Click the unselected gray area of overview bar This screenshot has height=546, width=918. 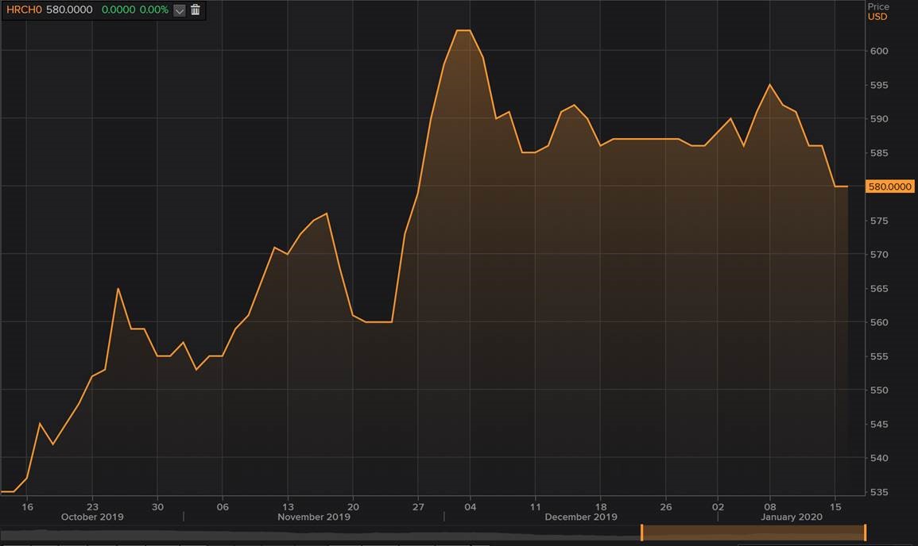point(318,533)
